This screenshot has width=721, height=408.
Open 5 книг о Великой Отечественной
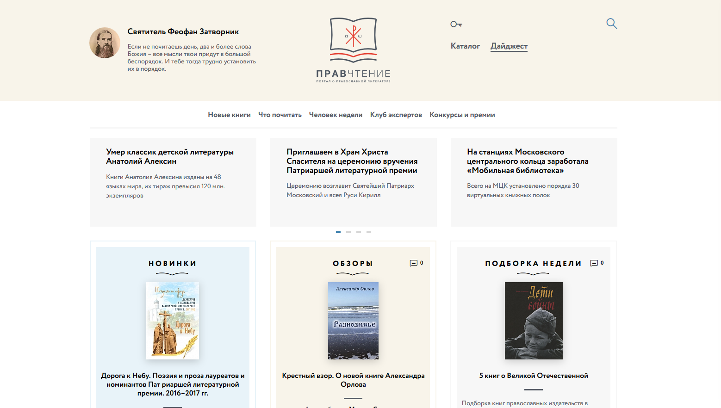[x=534, y=376]
